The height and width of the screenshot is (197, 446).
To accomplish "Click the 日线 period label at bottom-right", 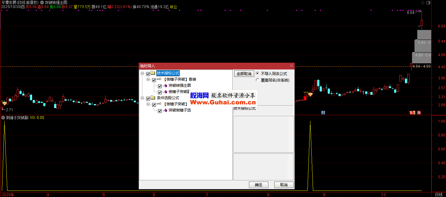I will [438, 195].
